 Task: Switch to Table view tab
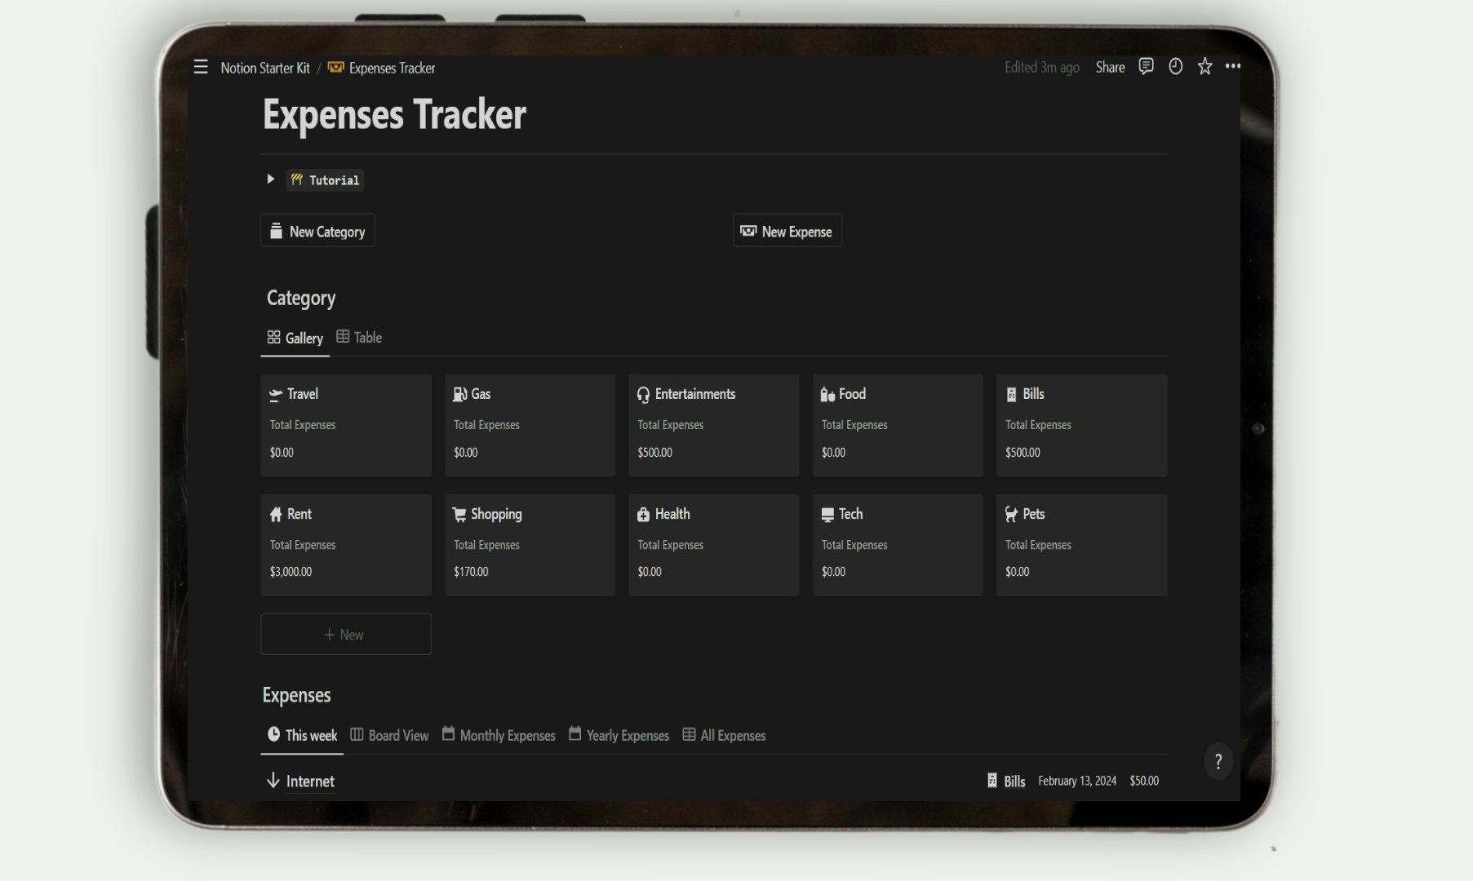[359, 337]
